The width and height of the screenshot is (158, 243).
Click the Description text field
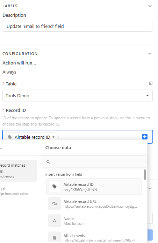click(78, 26)
